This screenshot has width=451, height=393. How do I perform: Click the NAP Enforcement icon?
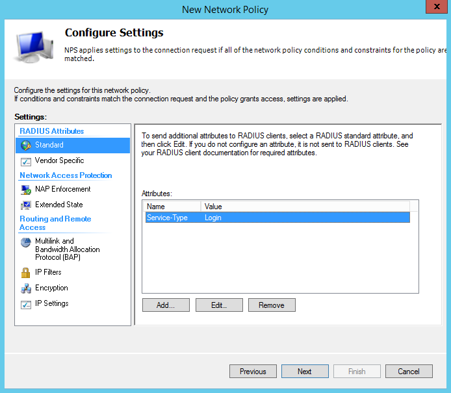[x=26, y=190]
